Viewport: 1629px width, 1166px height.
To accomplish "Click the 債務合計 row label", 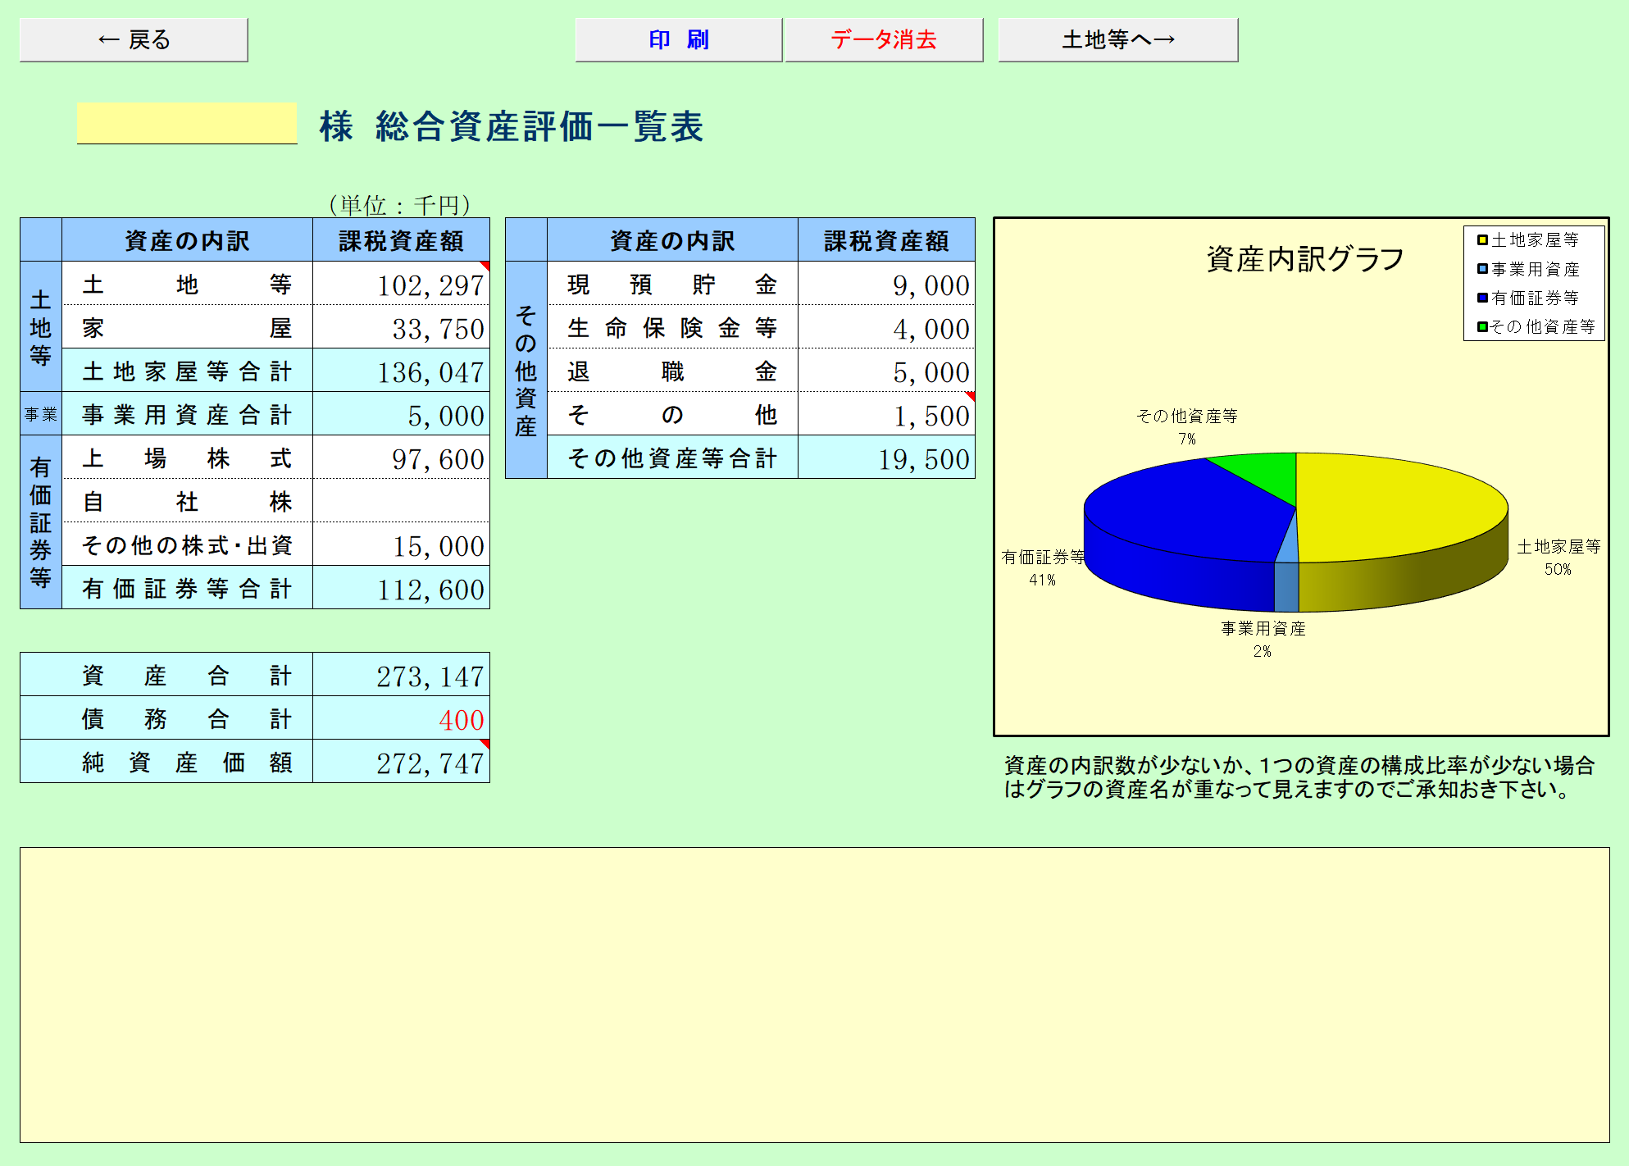I will pos(166,718).
